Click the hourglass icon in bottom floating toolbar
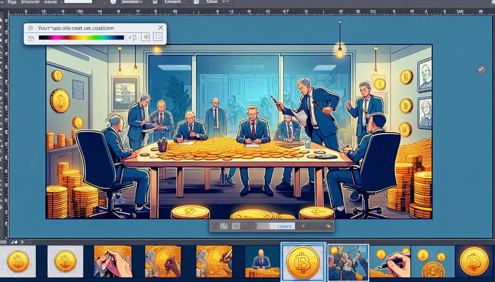This screenshot has width=495, height=282. 214,226
